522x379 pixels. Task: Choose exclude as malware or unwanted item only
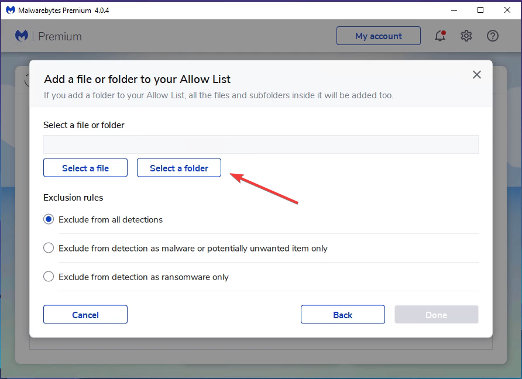coord(49,248)
